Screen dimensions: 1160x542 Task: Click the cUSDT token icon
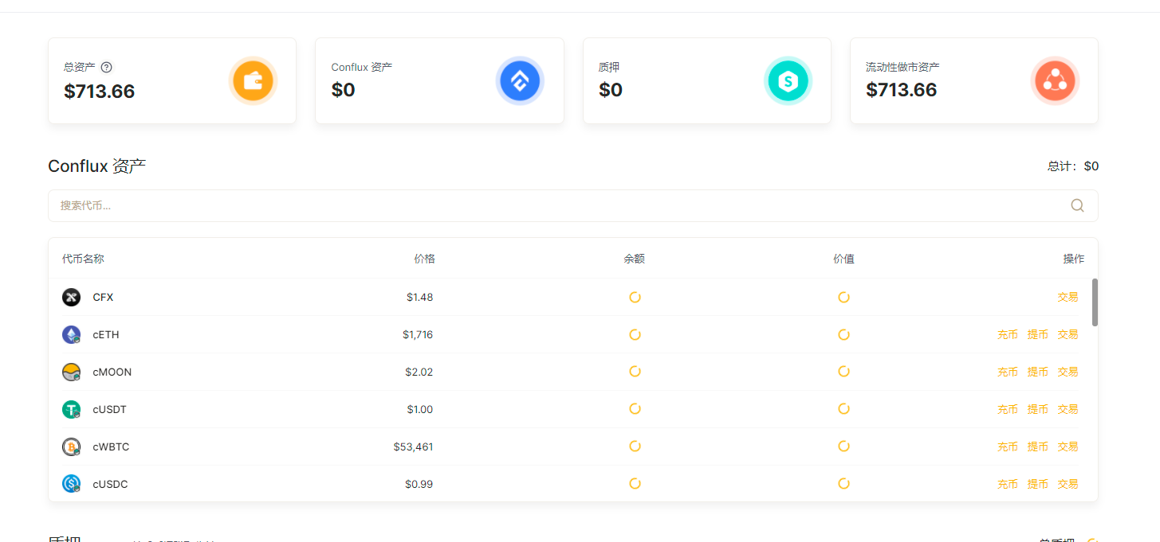click(x=72, y=410)
